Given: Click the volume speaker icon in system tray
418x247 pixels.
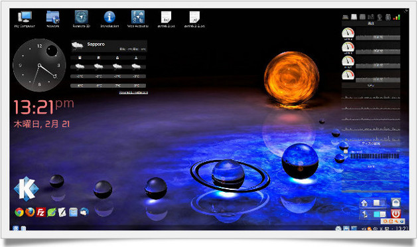Looking at the screenshot, I should pos(363,228).
